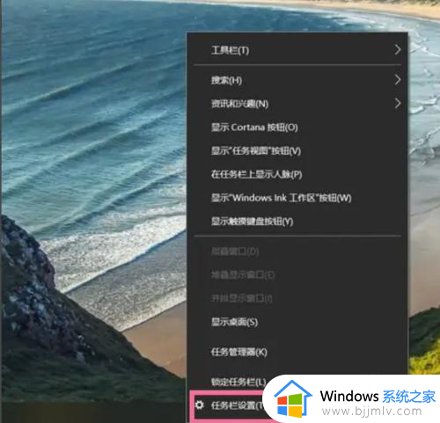This screenshot has width=440, height=423.
Task: Toggle 显示 Cortana 按钮(O)
Action: (x=297, y=128)
